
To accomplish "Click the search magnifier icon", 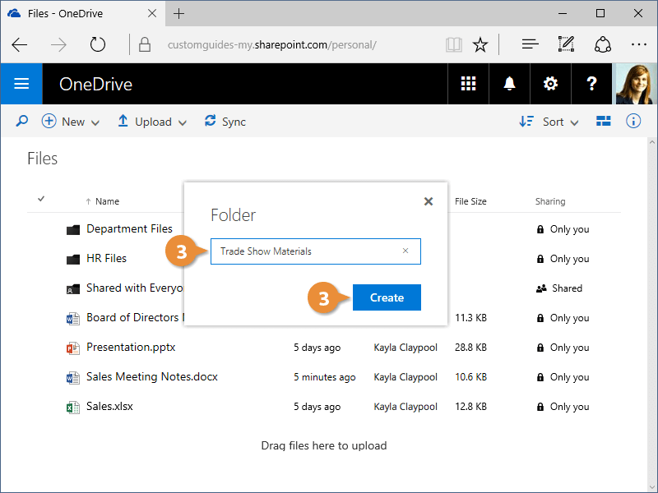I will tap(22, 122).
